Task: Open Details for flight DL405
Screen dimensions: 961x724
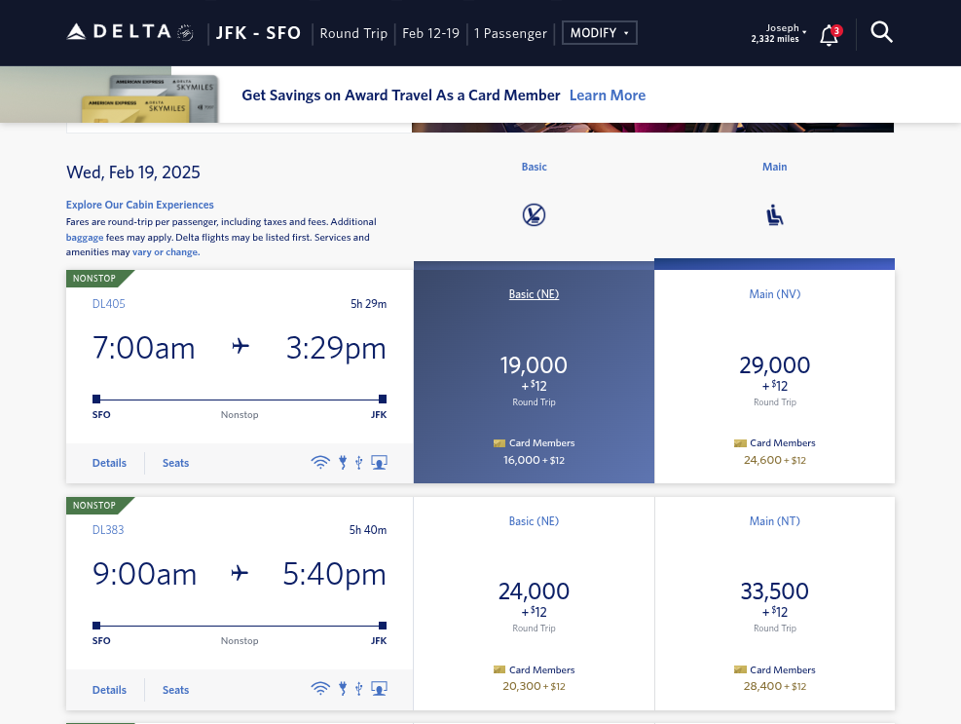Action: click(x=109, y=463)
